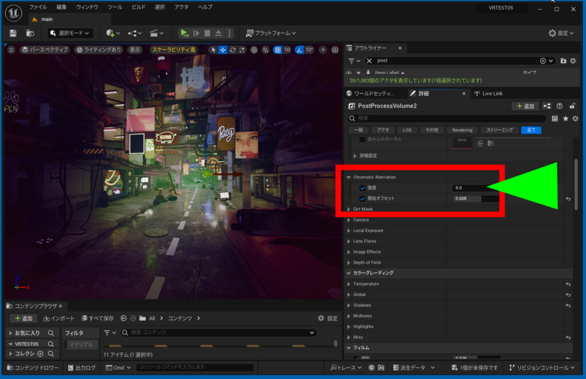Open the Cinematics clapperboard icon
Viewport: 586px width, 379px height.
153,33
